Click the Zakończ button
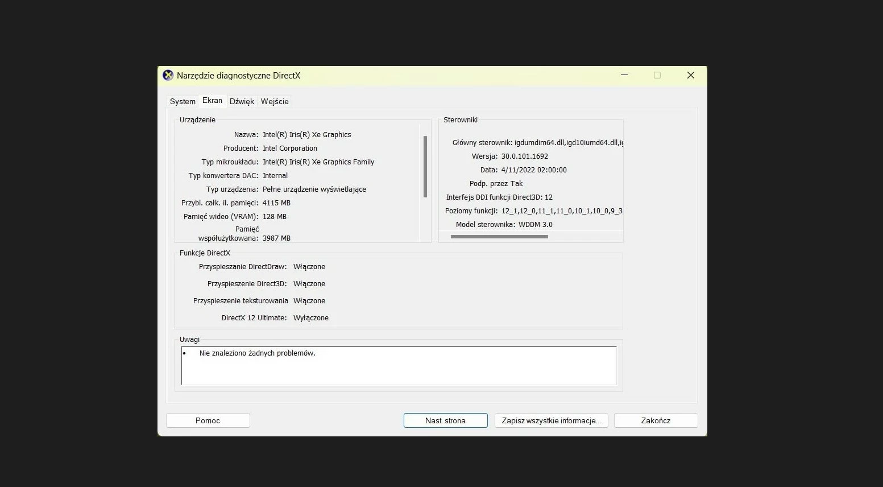 (656, 420)
